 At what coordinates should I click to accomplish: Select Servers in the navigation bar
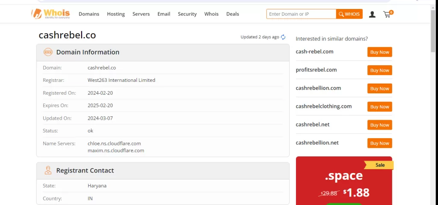[141, 14]
